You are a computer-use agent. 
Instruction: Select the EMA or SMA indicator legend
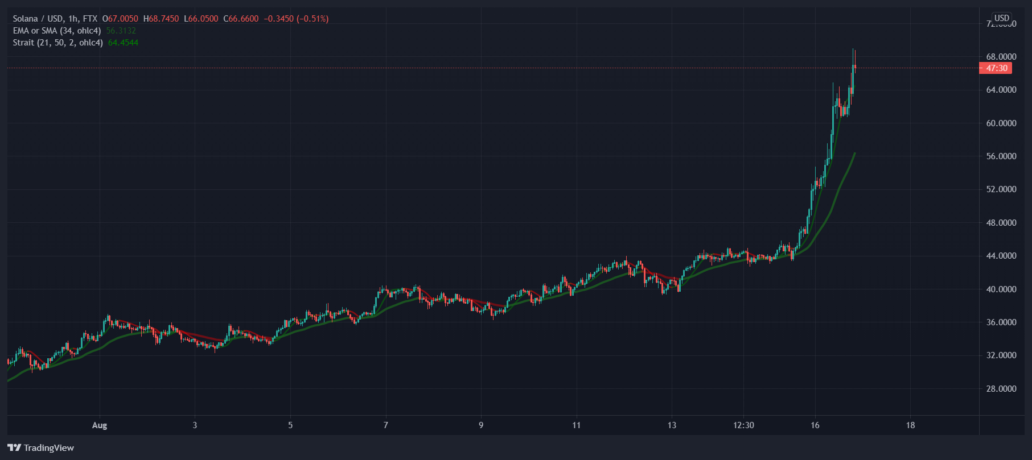tap(57, 31)
